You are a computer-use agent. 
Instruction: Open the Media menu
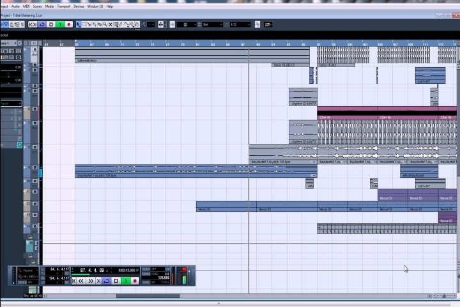[x=49, y=6]
